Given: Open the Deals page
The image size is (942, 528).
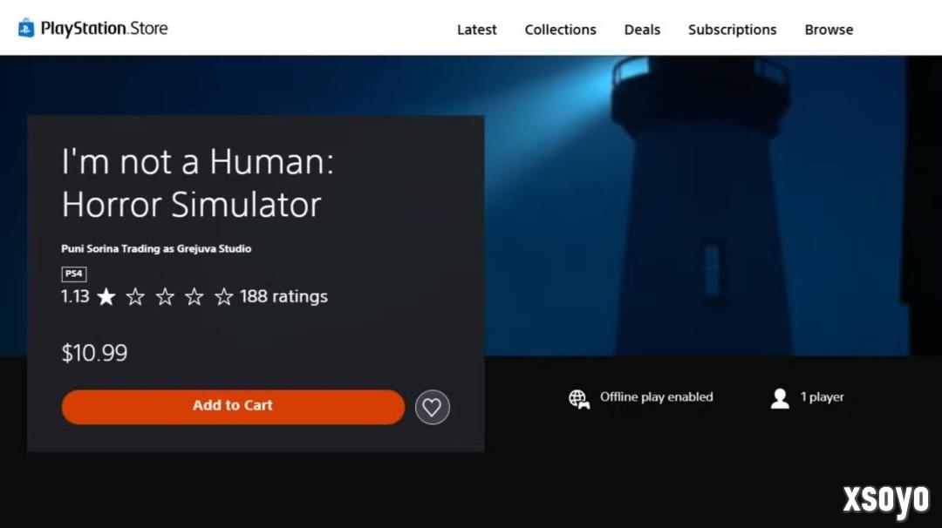Looking at the screenshot, I should click(642, 30).
